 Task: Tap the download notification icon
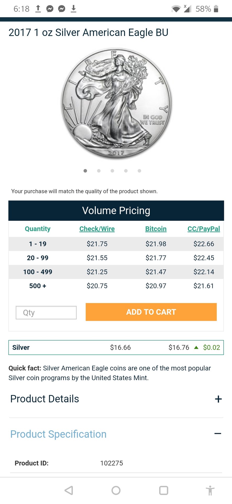pyautogui.click(x=74, y=9)
